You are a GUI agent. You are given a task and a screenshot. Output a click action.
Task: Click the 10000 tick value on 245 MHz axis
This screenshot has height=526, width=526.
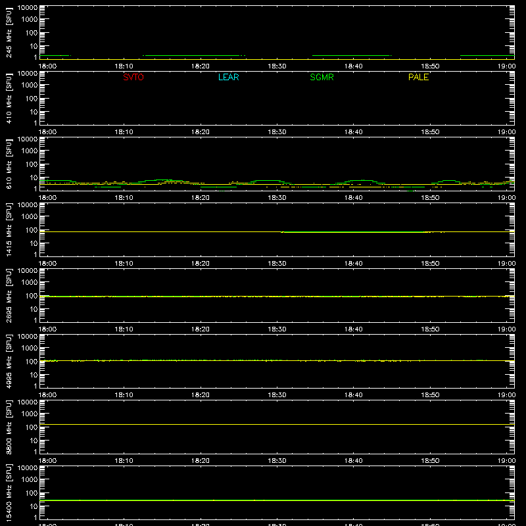[28, 8]
